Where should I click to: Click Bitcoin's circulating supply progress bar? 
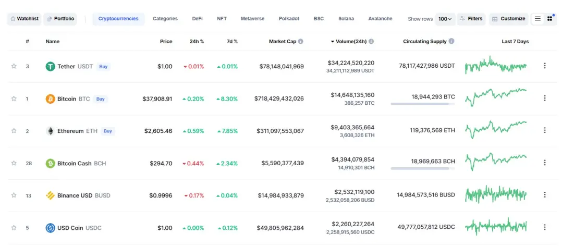coord(423,104)
